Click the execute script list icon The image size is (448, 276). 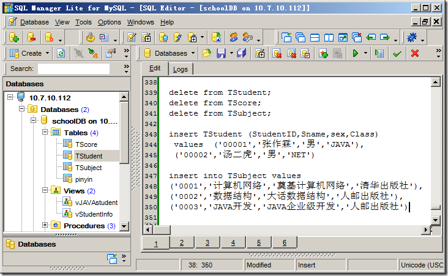click(x=379, y=53)
